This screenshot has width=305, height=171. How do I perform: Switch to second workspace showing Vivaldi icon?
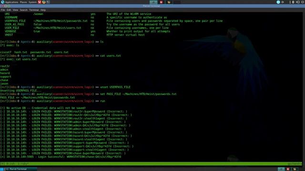tap(161, 2)
